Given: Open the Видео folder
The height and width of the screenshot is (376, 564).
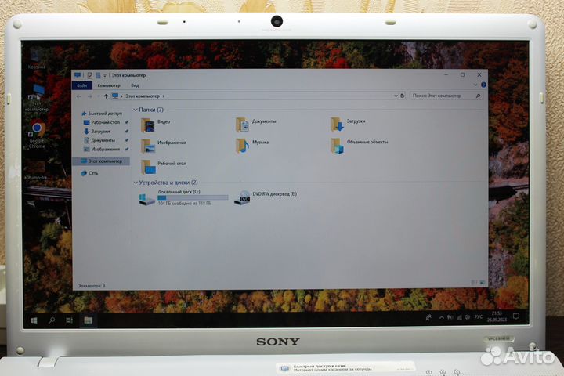Looking at the screenshot, I should point(155,125).
